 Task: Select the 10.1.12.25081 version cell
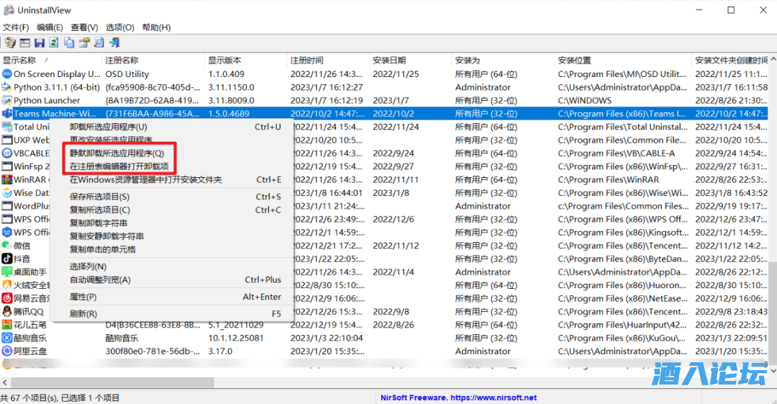(236, 338)
